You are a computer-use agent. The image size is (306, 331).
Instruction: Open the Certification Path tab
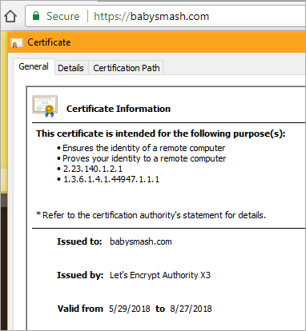pos(127,68)
